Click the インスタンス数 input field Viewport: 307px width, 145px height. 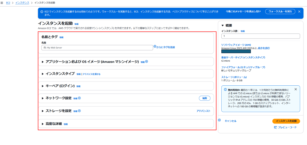(260, 36)
